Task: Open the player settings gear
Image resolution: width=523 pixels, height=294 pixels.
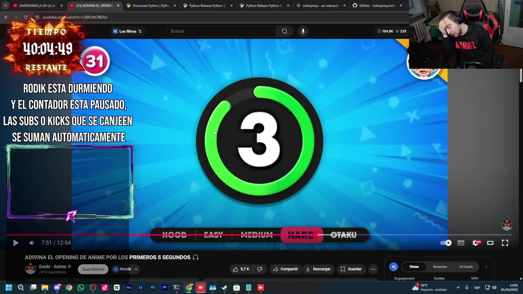Action: click(x=476, y=243)
